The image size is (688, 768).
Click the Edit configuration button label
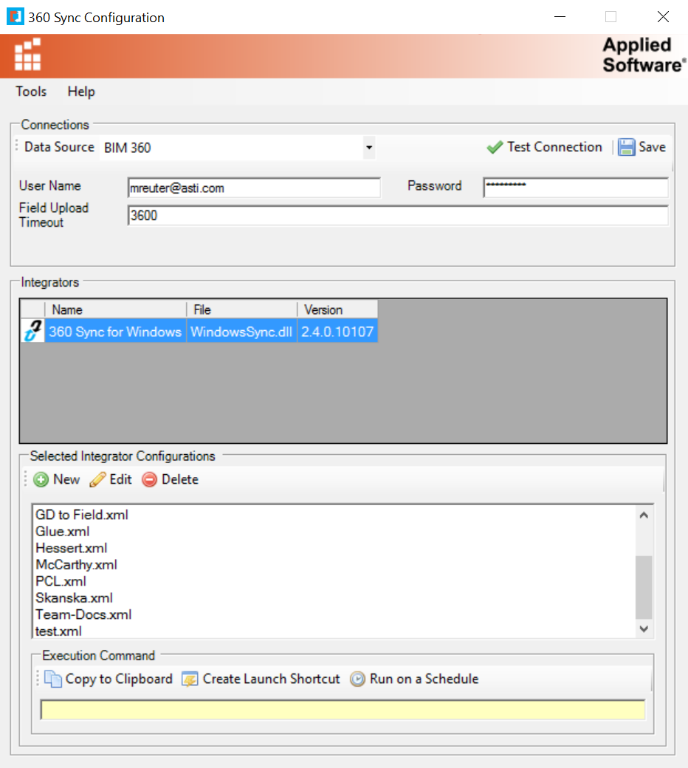tap(120, 479)
